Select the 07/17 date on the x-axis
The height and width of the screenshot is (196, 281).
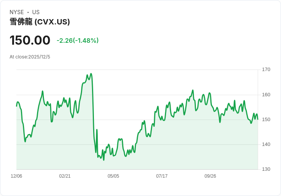click(x=162, y=176)
